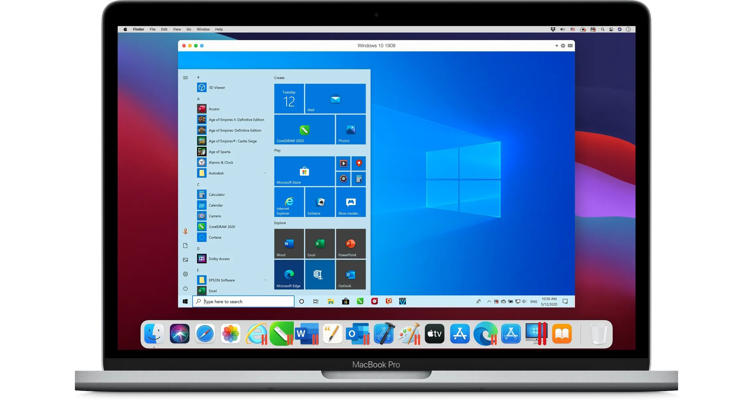Expand the EPSON Software group
This screenshot has height=402, width=753.
265,280
